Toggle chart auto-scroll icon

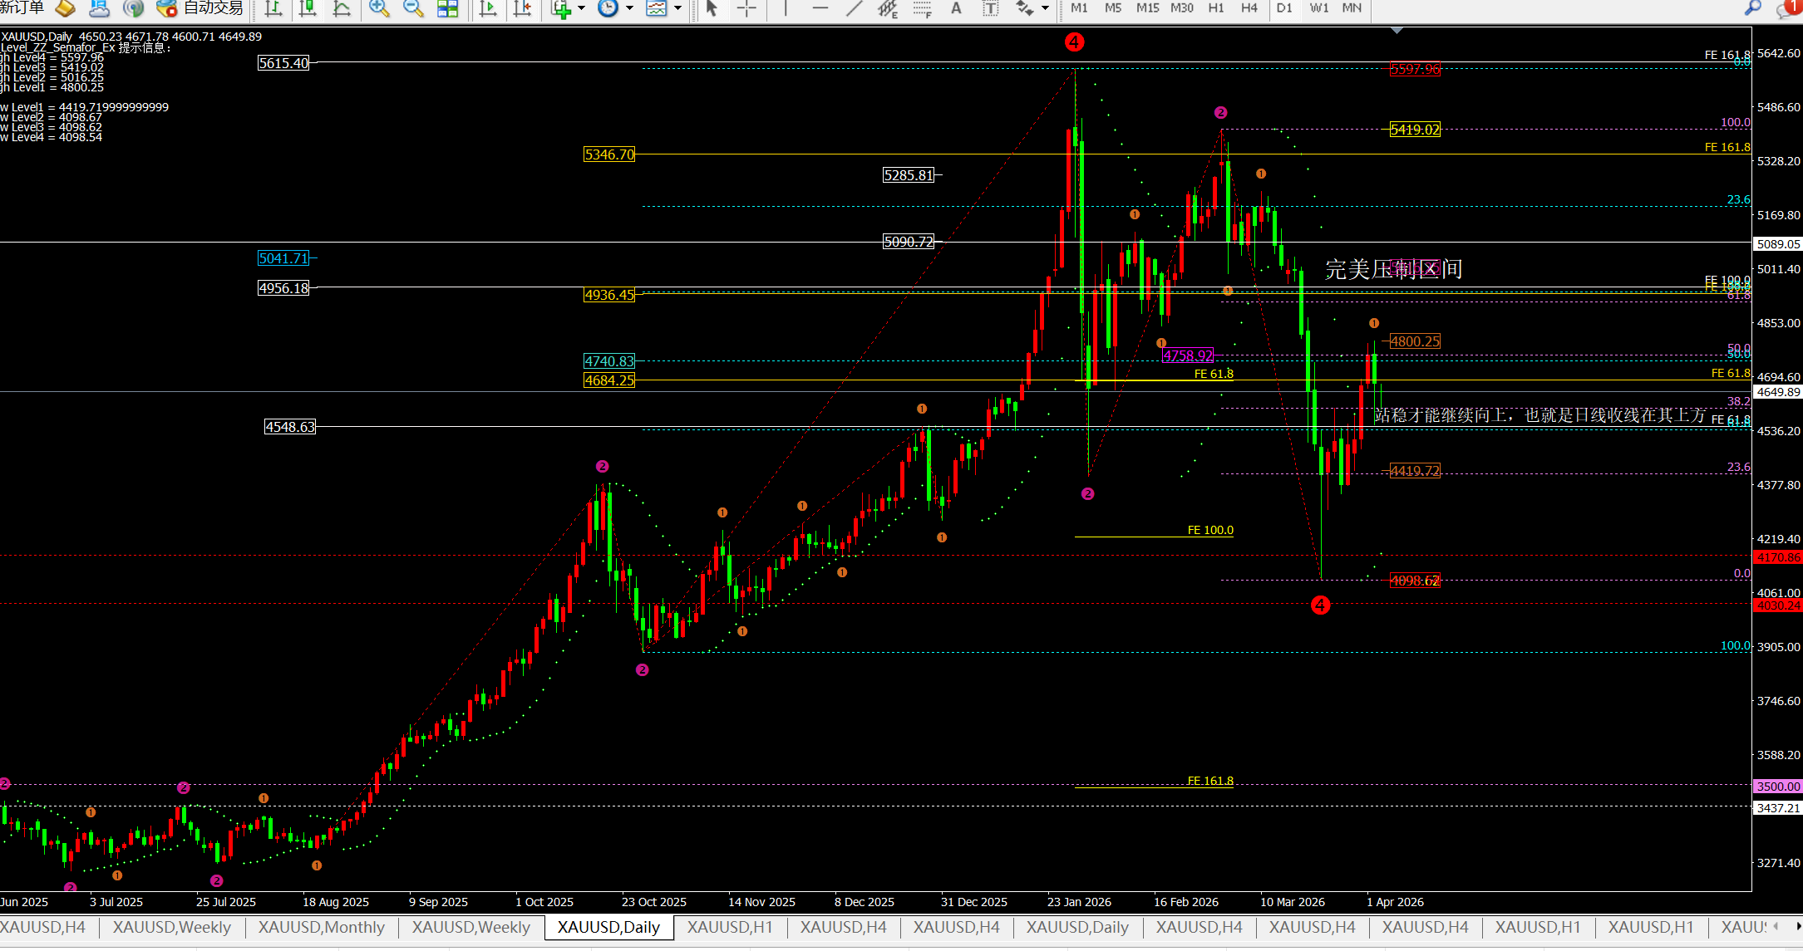pos(488,8)
